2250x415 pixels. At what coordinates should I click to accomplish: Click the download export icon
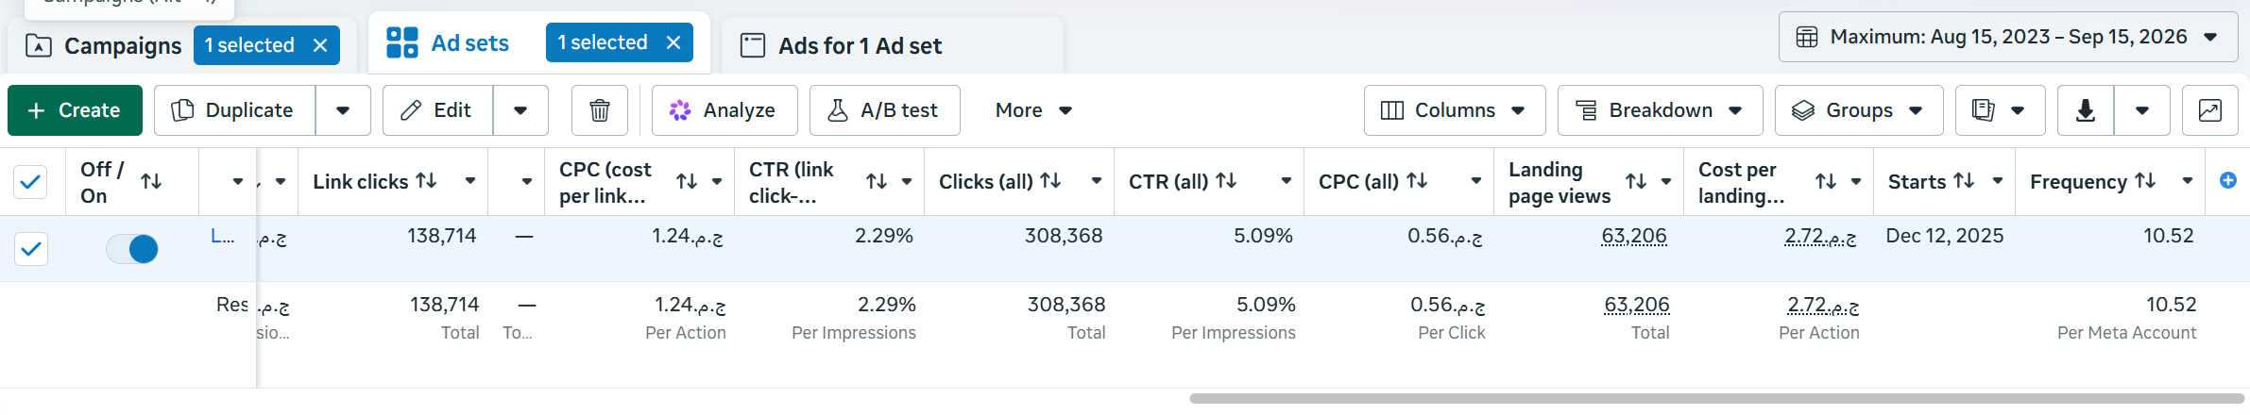(x=2086, y=110)
